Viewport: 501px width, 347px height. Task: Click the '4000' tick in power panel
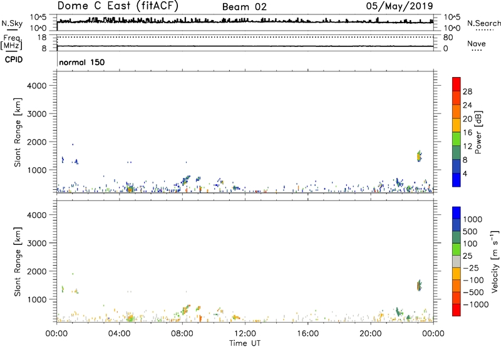pos(36,86)
